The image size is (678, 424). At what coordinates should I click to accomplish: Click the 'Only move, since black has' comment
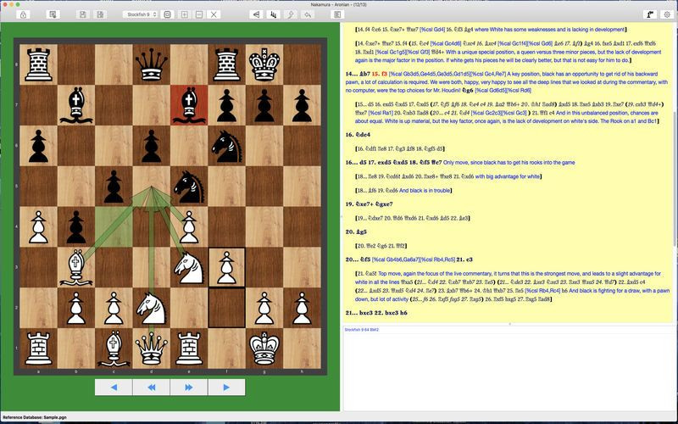pyautogui.click(x=509, y=162)
